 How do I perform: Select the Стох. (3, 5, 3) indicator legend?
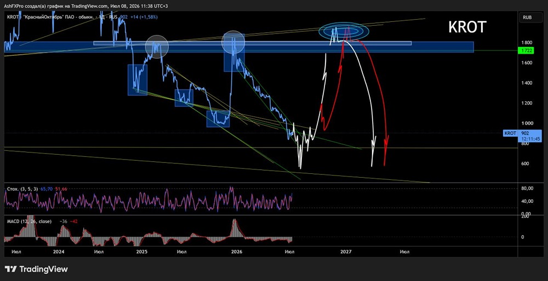click(22, 189)
